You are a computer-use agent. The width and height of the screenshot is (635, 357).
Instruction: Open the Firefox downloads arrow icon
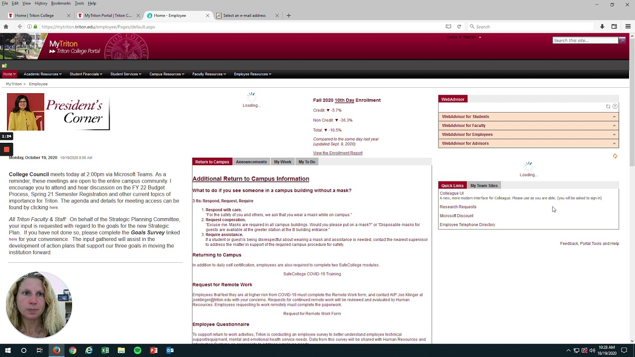click(x=602, y=27)
